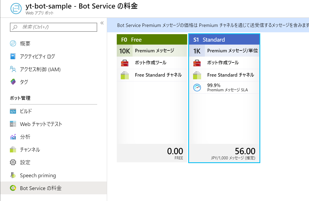The image size is (309, 201).
Task: Click inside the 検索 (Ctrl+/) search field
Action: (53, 27)
